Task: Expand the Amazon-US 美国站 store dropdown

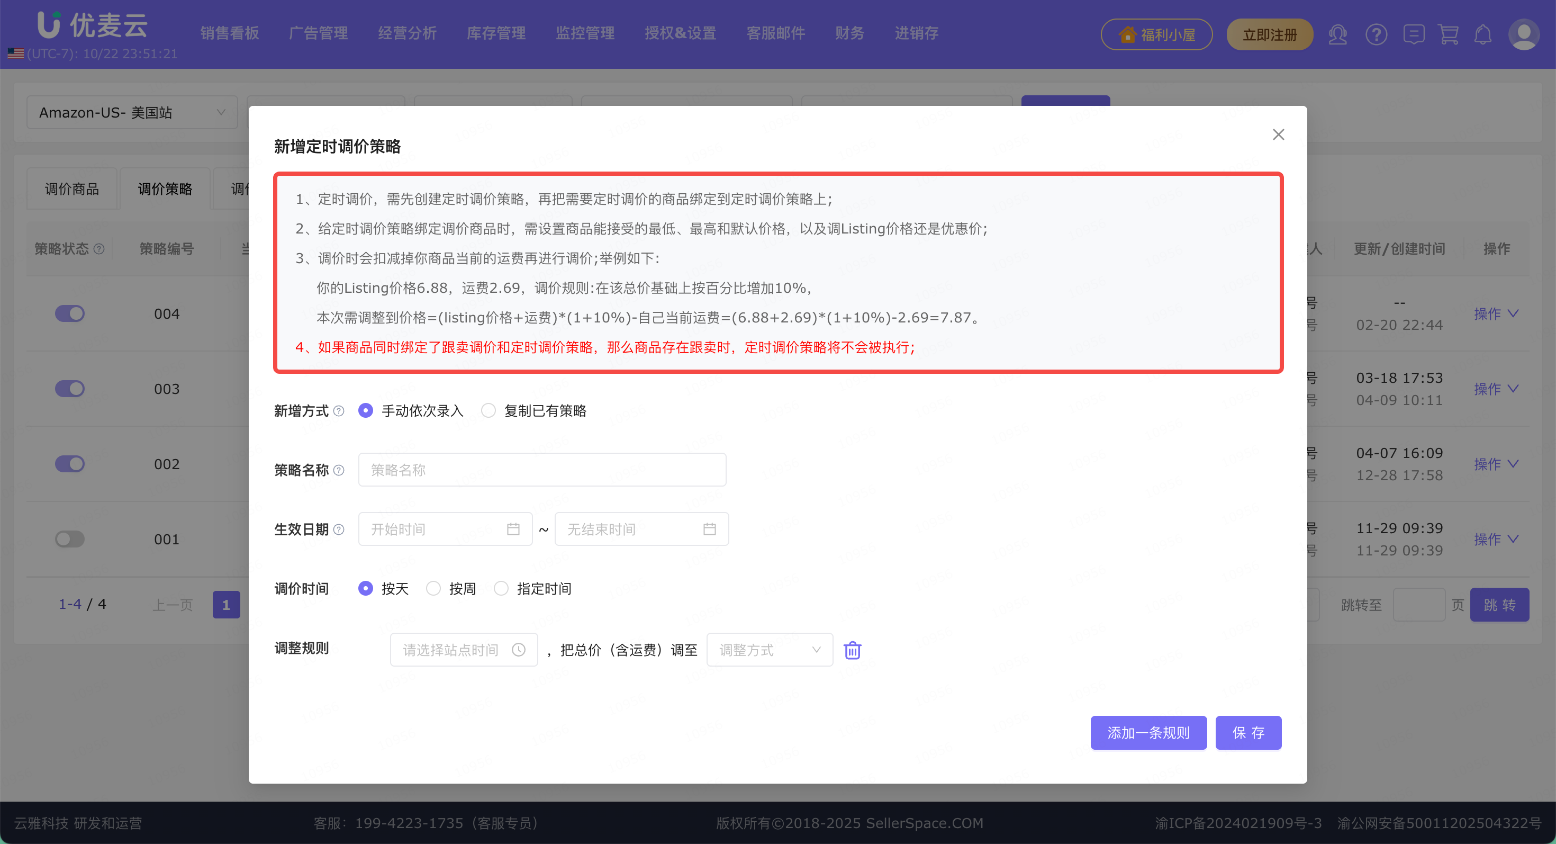Action: tap(132, 112)
